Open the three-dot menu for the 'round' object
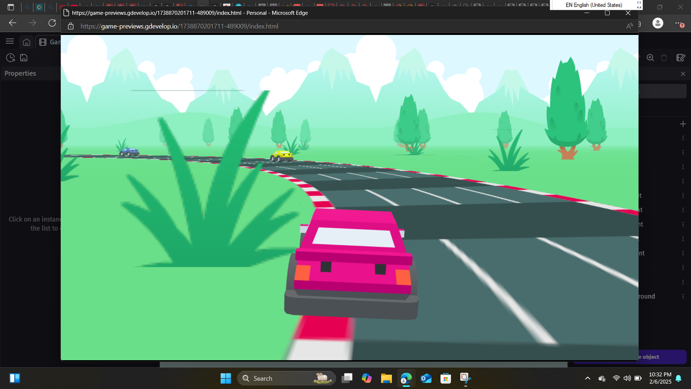691x389 pixels. pos(683,296)
